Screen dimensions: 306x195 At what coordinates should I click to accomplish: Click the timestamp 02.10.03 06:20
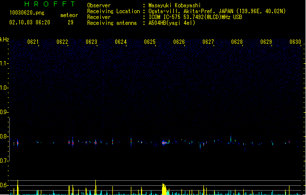point(30,22)
